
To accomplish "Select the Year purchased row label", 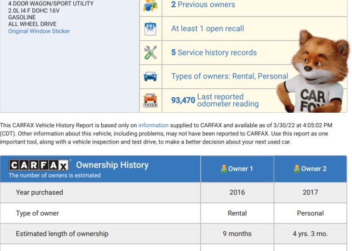I will pyautogui.click(x=39, y=192).
